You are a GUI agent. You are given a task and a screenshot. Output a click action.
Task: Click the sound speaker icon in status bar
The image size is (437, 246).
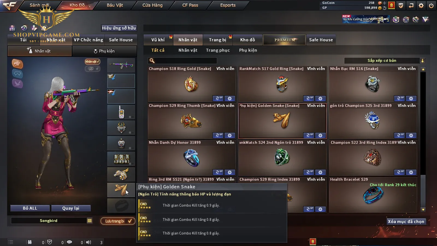tap(88, 242)
